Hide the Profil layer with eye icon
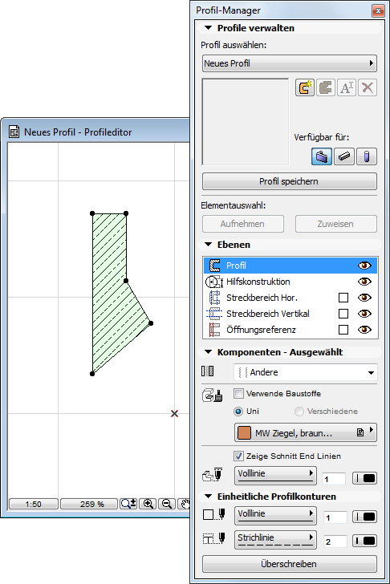The image size is (390, 584). coord(364,266)
